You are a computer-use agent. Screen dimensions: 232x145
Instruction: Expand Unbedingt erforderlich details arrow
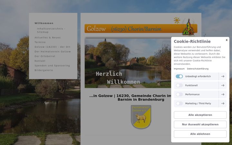tap(223, 76)
